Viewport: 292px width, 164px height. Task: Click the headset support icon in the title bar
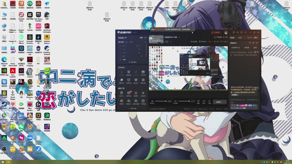238,32
